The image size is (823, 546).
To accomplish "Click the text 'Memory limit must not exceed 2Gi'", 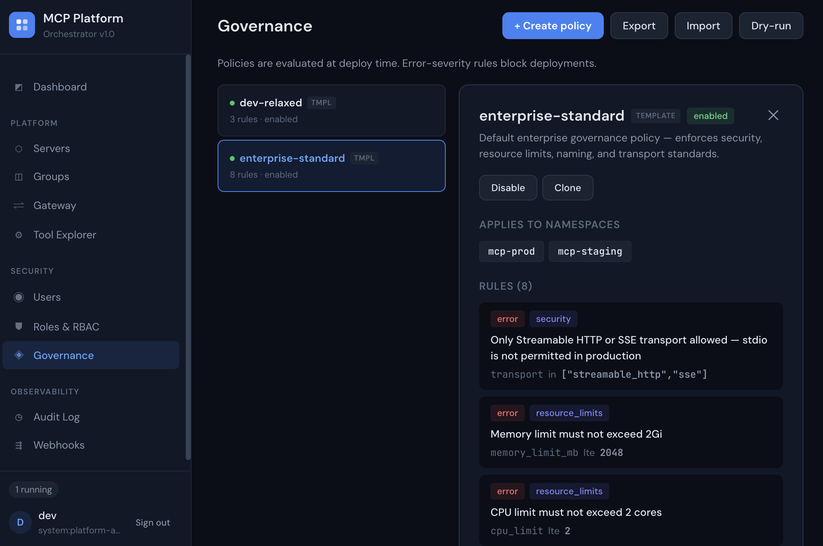I will [x=576, y=434].
